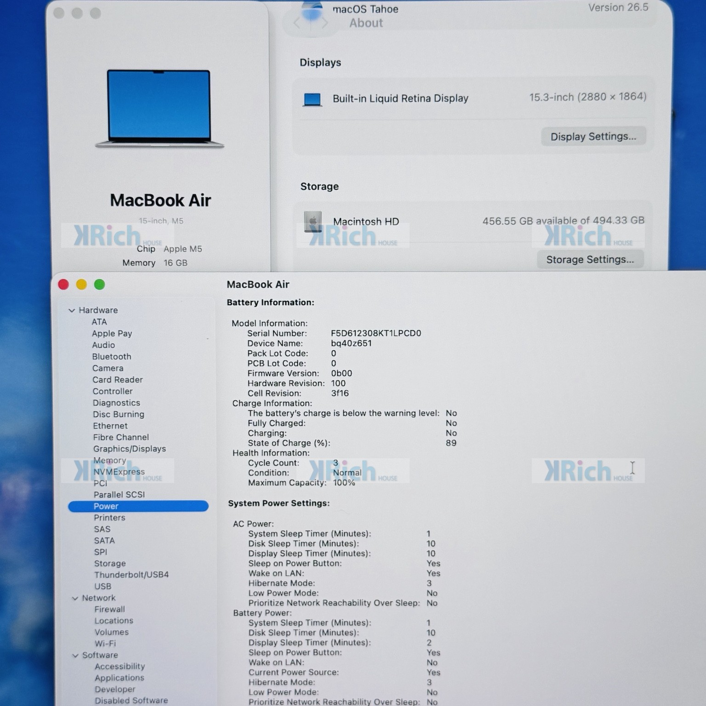Click the Software section label
The image size is (706, 706).
(100, 655)
